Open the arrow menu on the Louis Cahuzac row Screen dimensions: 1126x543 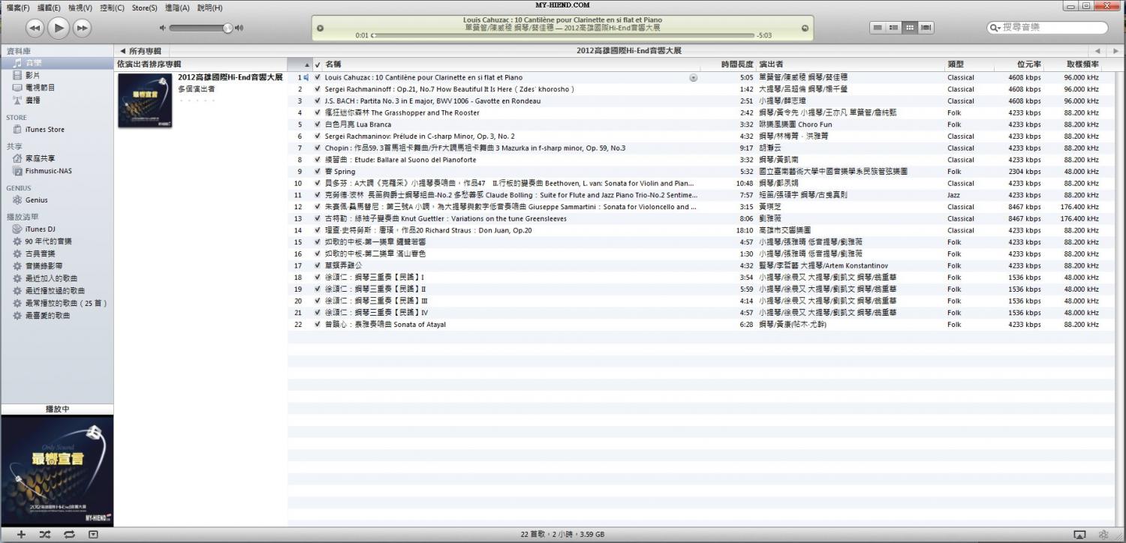point(693,77)
